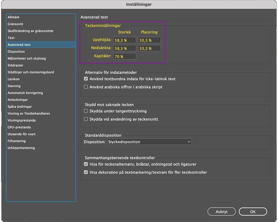
Task: Uncheck Använd textbundna indata för icke-latinsk text
Action: [x=86, y=79]
